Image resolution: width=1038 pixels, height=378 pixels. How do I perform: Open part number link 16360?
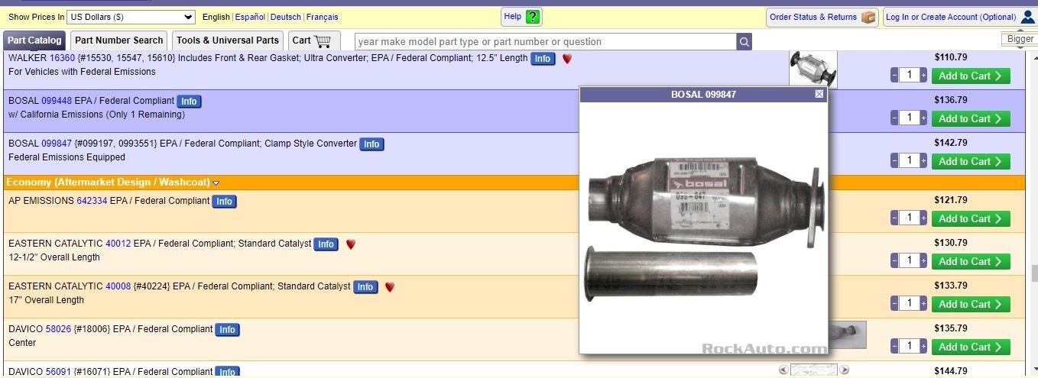(62, 58)
